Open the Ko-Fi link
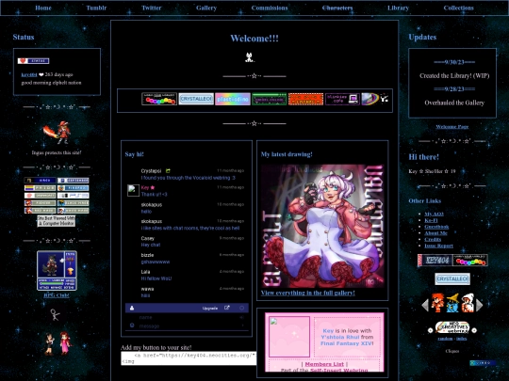Viewport: 509px width, 381px height. pos(431,220)
